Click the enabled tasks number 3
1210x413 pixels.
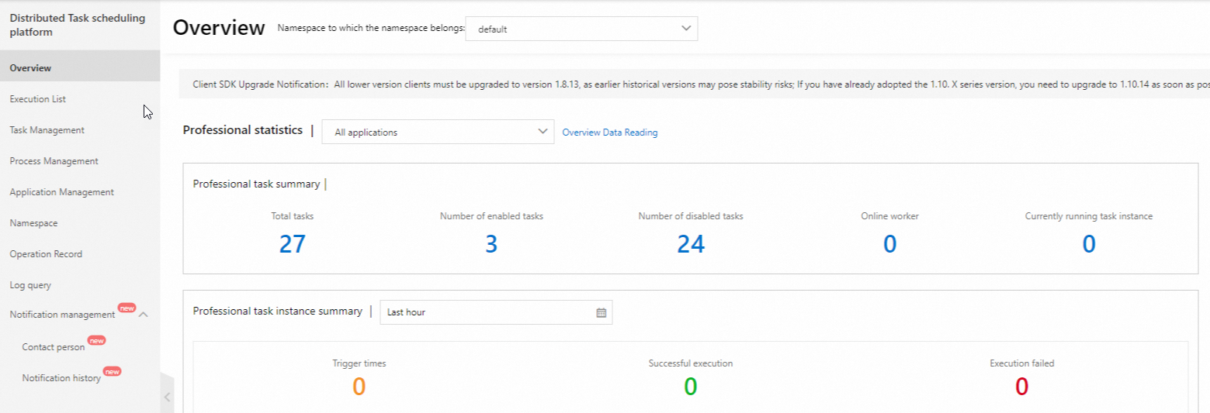491,244
